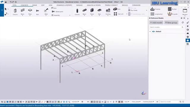The height and width of the screenshot is (107, 190).
Task: Select the concrete Column tool
Action: pos(77,12)
